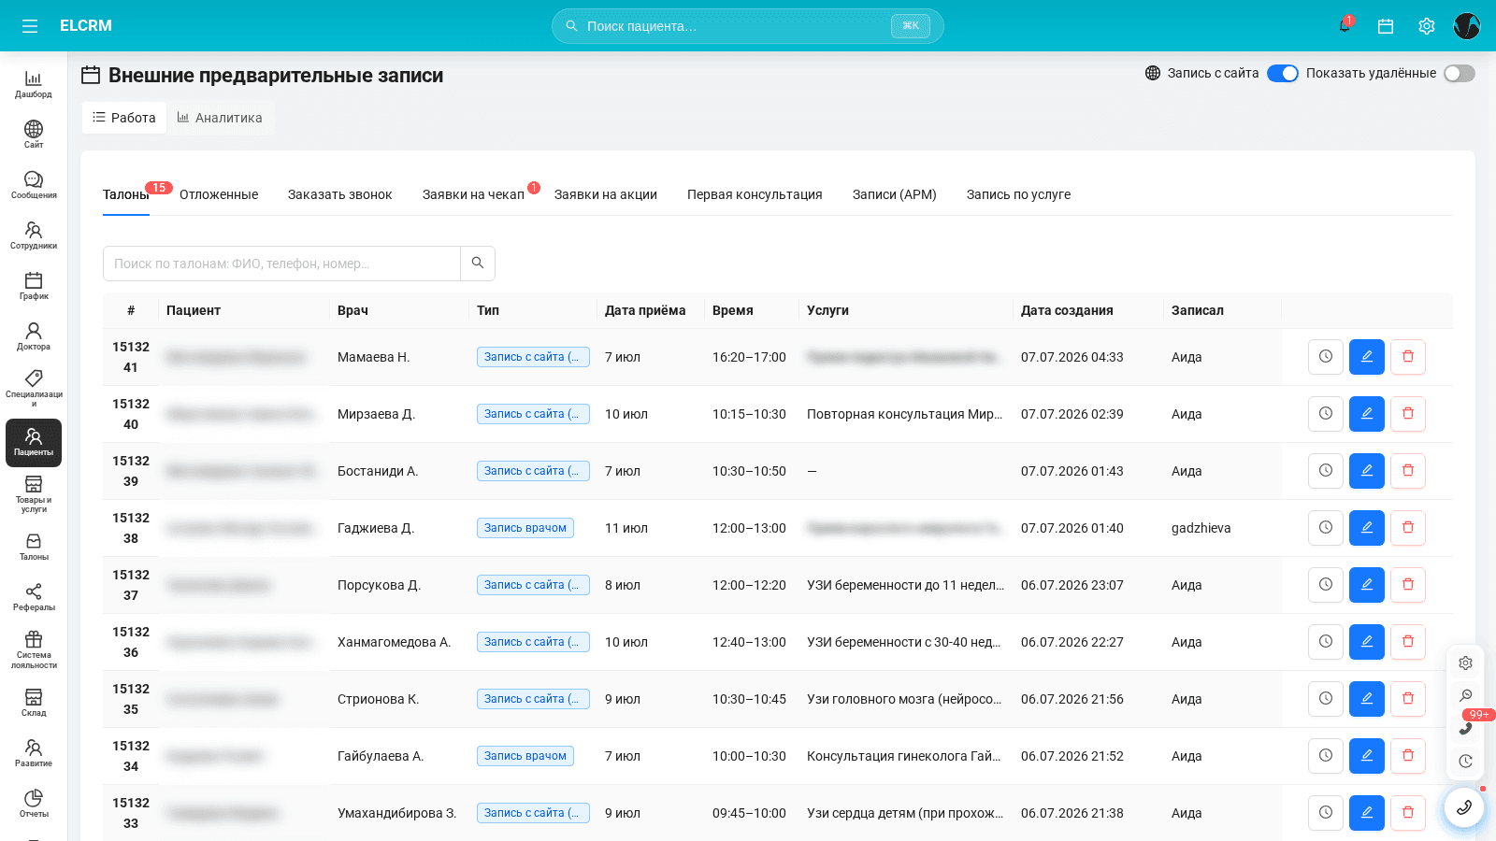
Task: Open Доктора in the sidebar
Action: [x=34, y=336]
